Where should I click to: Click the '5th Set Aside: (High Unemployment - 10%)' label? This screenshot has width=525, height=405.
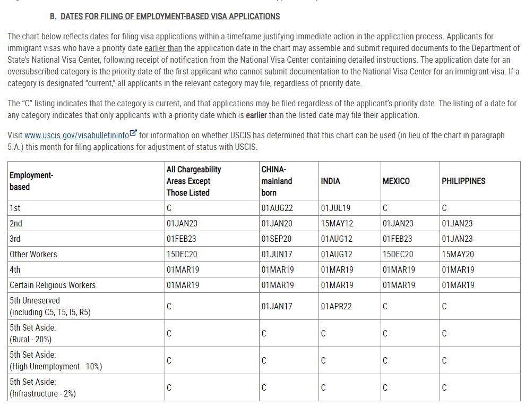(x=56, y=361)
